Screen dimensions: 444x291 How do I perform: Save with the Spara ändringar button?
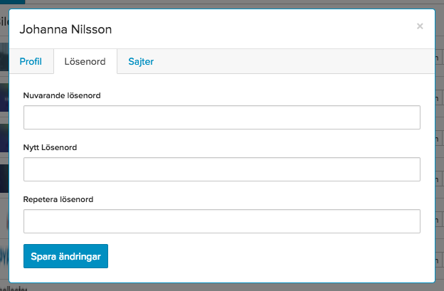65,256
